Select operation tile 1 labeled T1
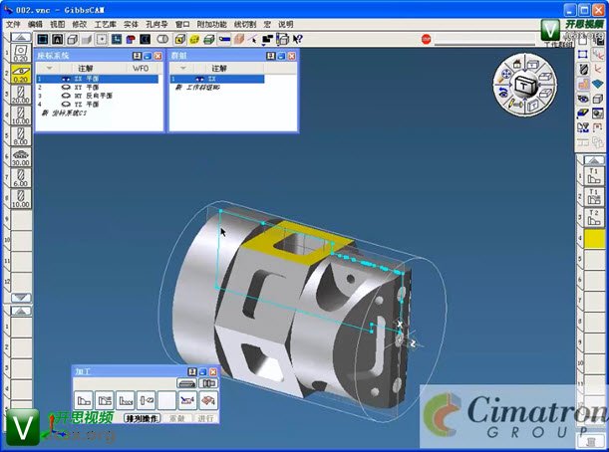The width and height of the screenshot is (609, 452). [x=594, y=176]
